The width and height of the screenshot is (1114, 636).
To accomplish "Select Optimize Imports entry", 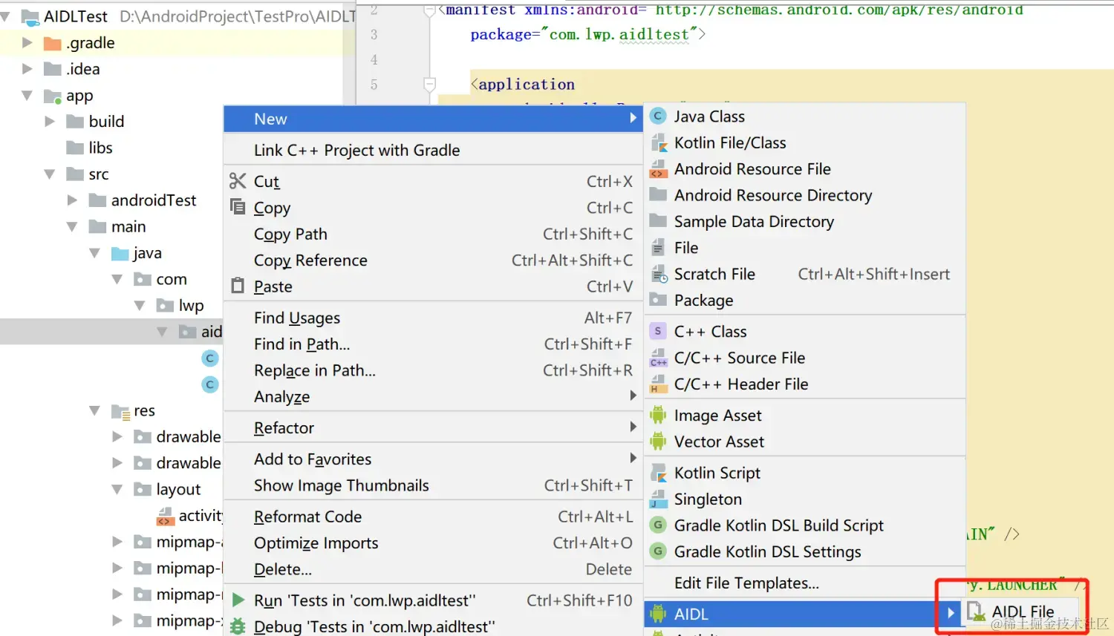I will (432, 542).
